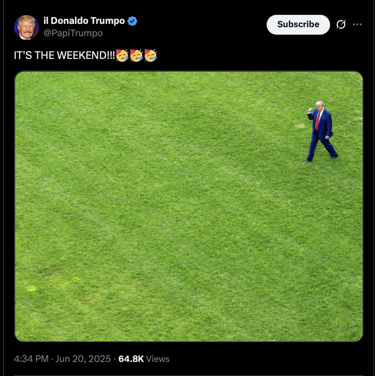Click the blue verified checkmark badge
Screen dimensions: 375x376
(x=132, y=21)
